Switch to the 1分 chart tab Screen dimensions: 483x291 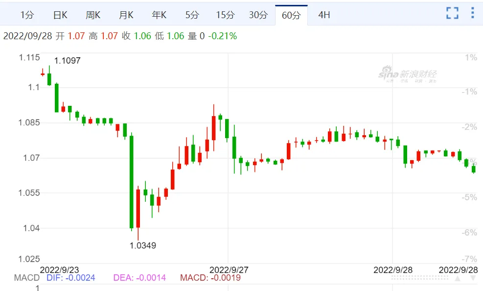(27, 15)
